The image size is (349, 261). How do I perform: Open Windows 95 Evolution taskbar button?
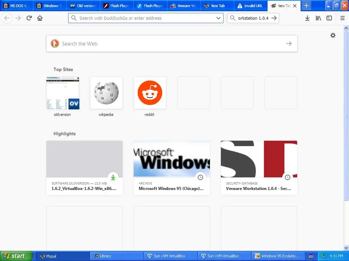[x=278, y=256]
